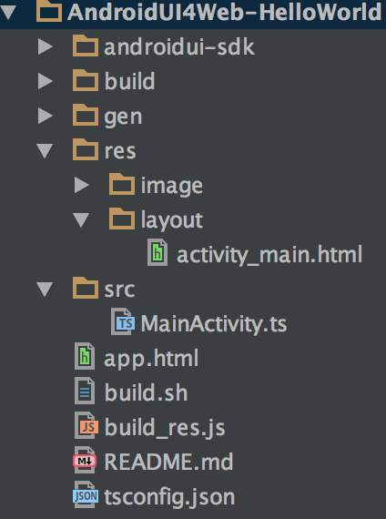This screenshot has height=519, width=386.
Task: Click the HTML icon beside app.html
Action: pyautogui.click(x=85, y=357)
